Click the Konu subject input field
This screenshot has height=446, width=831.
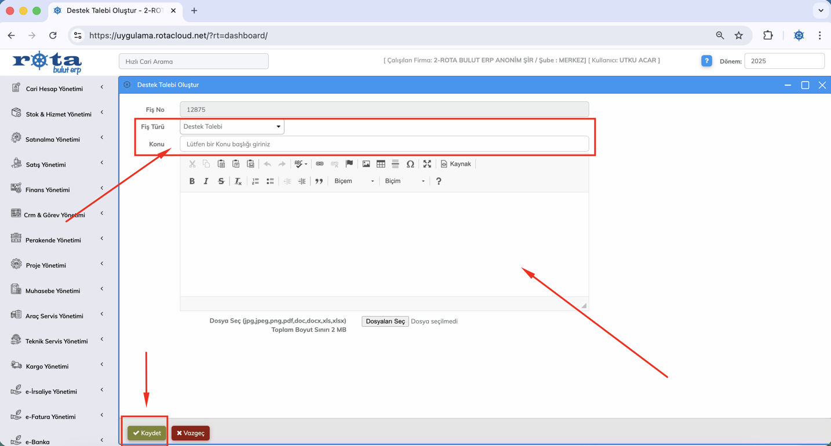[x=384, y=144]
